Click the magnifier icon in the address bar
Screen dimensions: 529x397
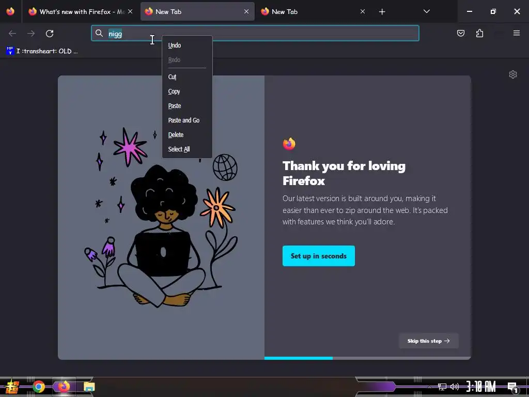(x=99, y=33)
